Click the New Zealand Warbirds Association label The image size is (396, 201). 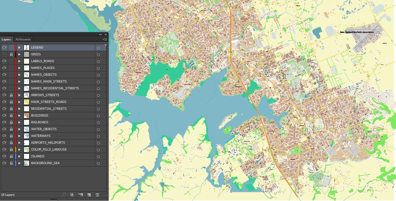pyautogui.click(x=357, y=32)
